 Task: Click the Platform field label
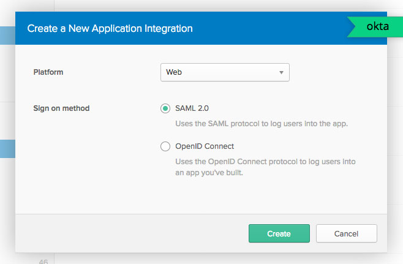coord(48,72)
